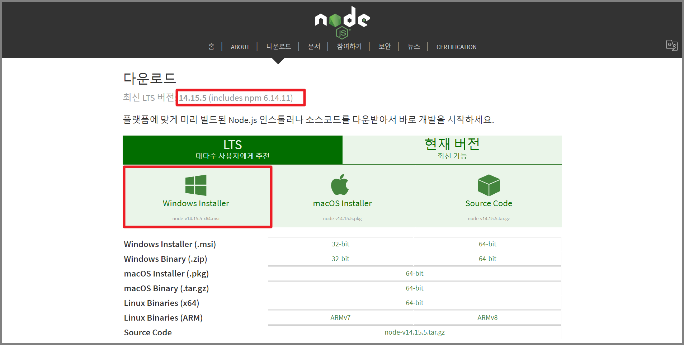Download Linux Binaries ARMv8
This screenshot has height=345, width=684.
pos(487,317)
